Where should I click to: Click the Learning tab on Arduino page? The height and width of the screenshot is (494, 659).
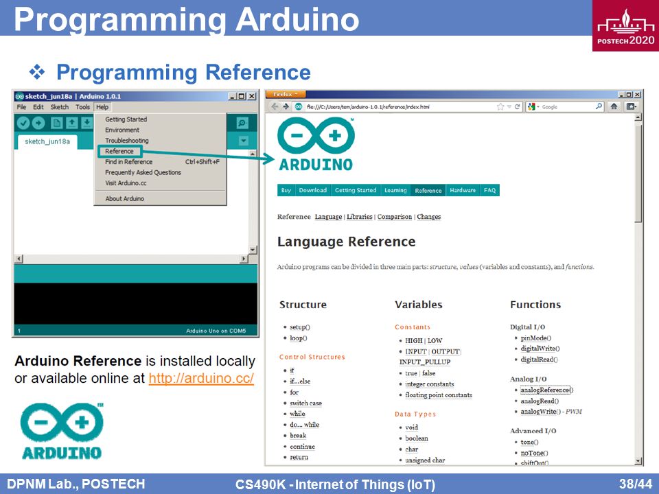point(395,190)
